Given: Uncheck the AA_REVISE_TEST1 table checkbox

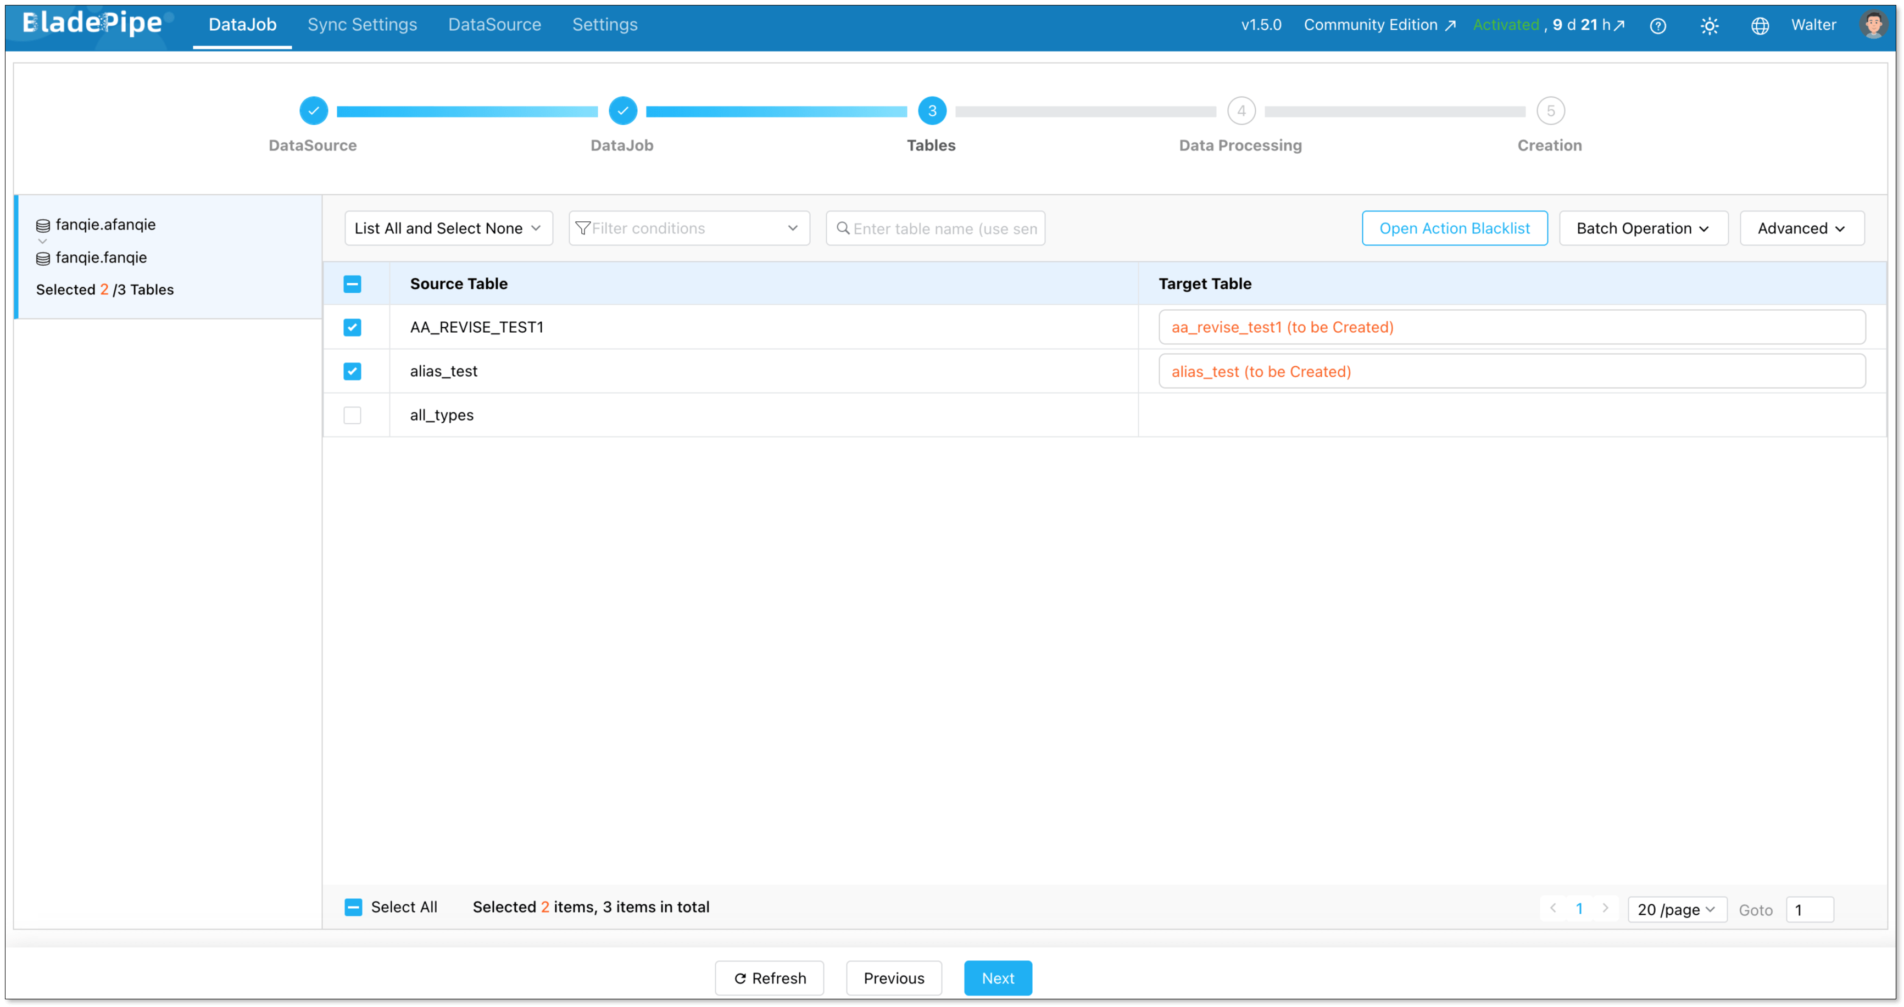Looking at the screenshot, I should coord(353,327).
